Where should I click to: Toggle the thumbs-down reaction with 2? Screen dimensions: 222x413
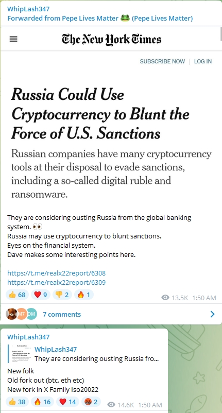tap(62, 295)
